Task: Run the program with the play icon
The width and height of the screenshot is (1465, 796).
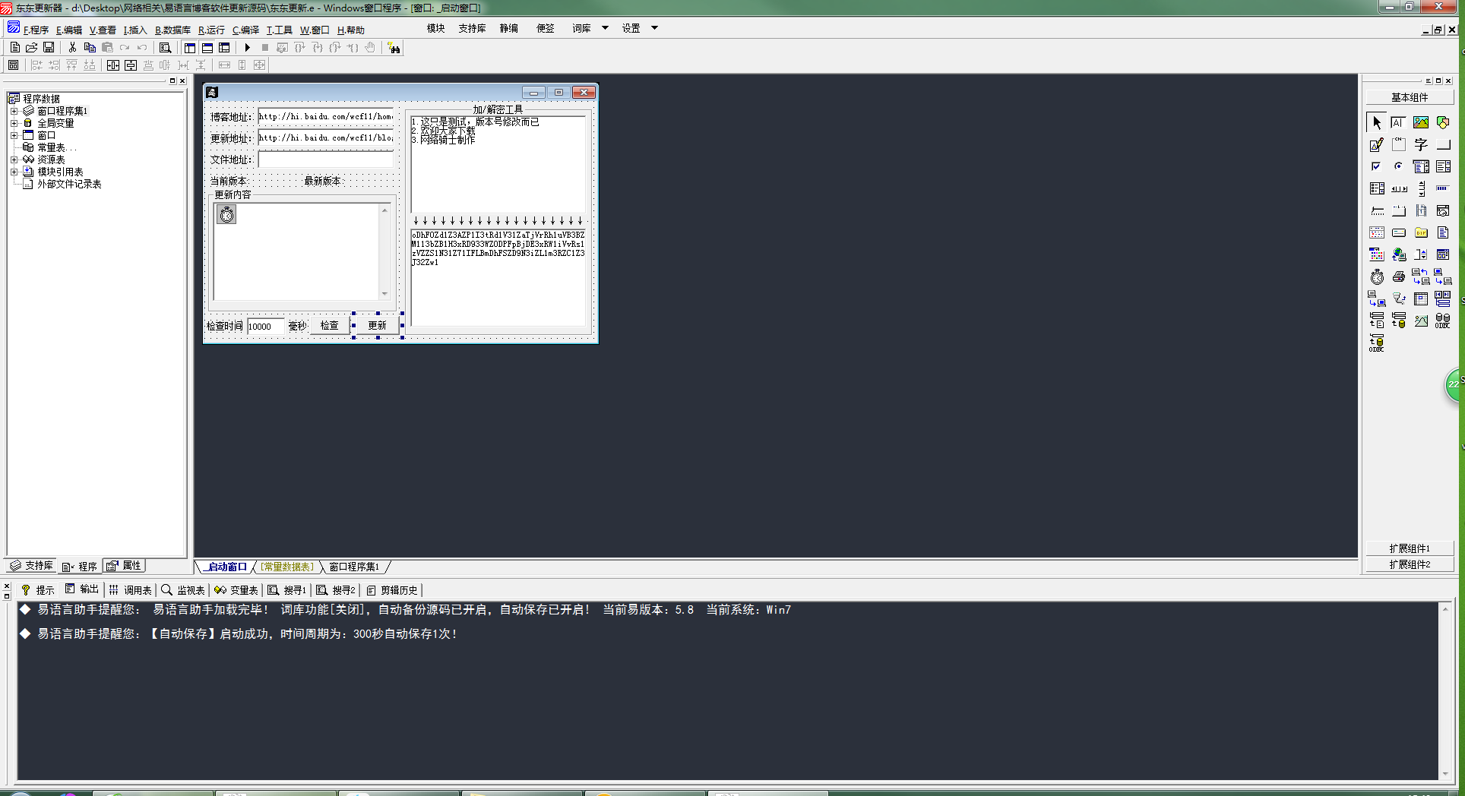Action: (x=247, y=47)
